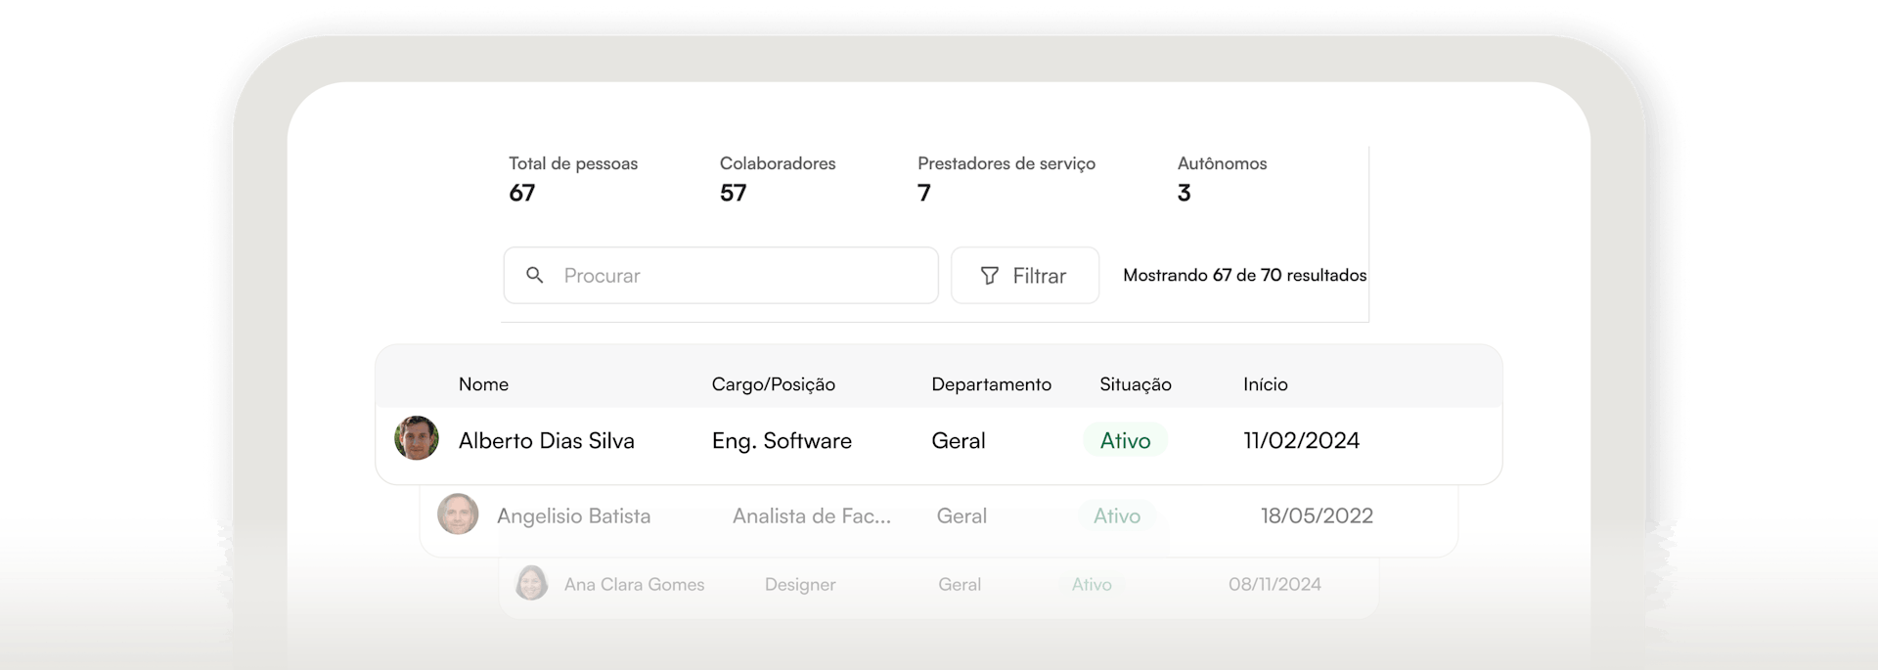Open Angelisio Batista's avatar
The image size is (1878, 670).
(x=458, y=514)
